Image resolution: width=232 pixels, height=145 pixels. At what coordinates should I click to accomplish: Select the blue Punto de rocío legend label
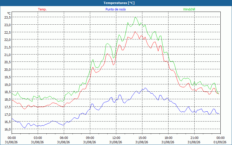(115, 9)
